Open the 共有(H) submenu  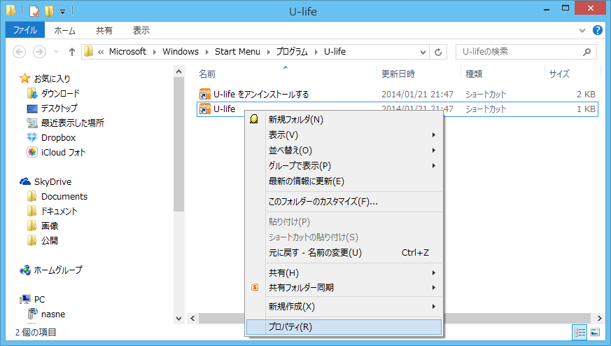point(344,272)
